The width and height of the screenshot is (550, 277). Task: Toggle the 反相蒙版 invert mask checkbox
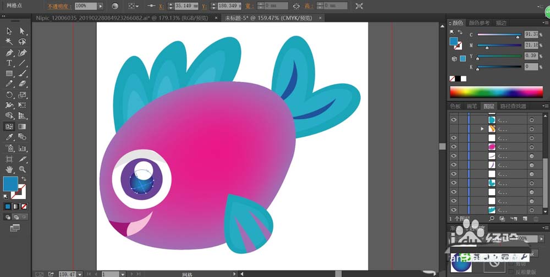(511, 272)
